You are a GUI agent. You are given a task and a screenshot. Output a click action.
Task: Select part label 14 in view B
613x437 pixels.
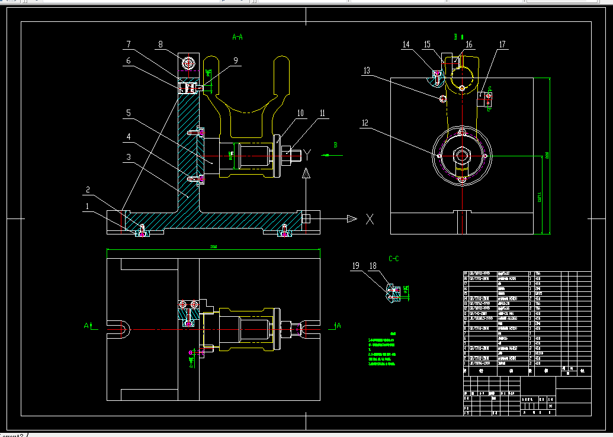406,44
